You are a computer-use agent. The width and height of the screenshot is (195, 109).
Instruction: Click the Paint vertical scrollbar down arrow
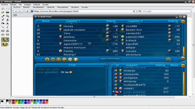[x=193, y=95]
